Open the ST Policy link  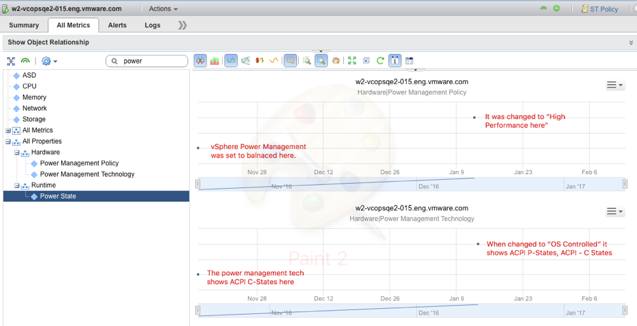point(603,9)
